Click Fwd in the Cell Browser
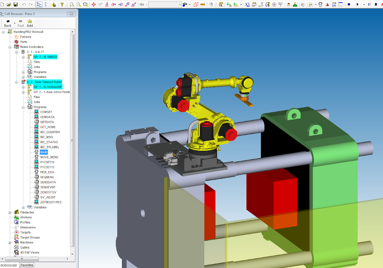 21,23
